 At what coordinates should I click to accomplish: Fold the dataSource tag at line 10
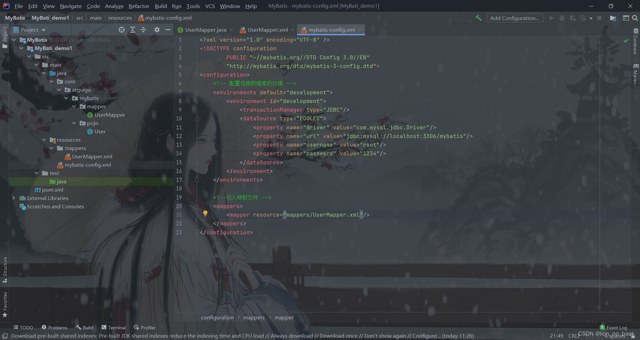pos(197,119)
